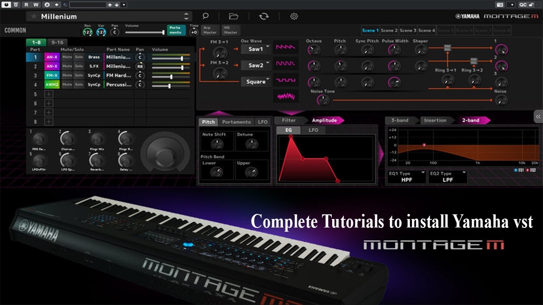Open the Filter tab
Viewport: 543px width, 305px height.
(x=289, y=120)
